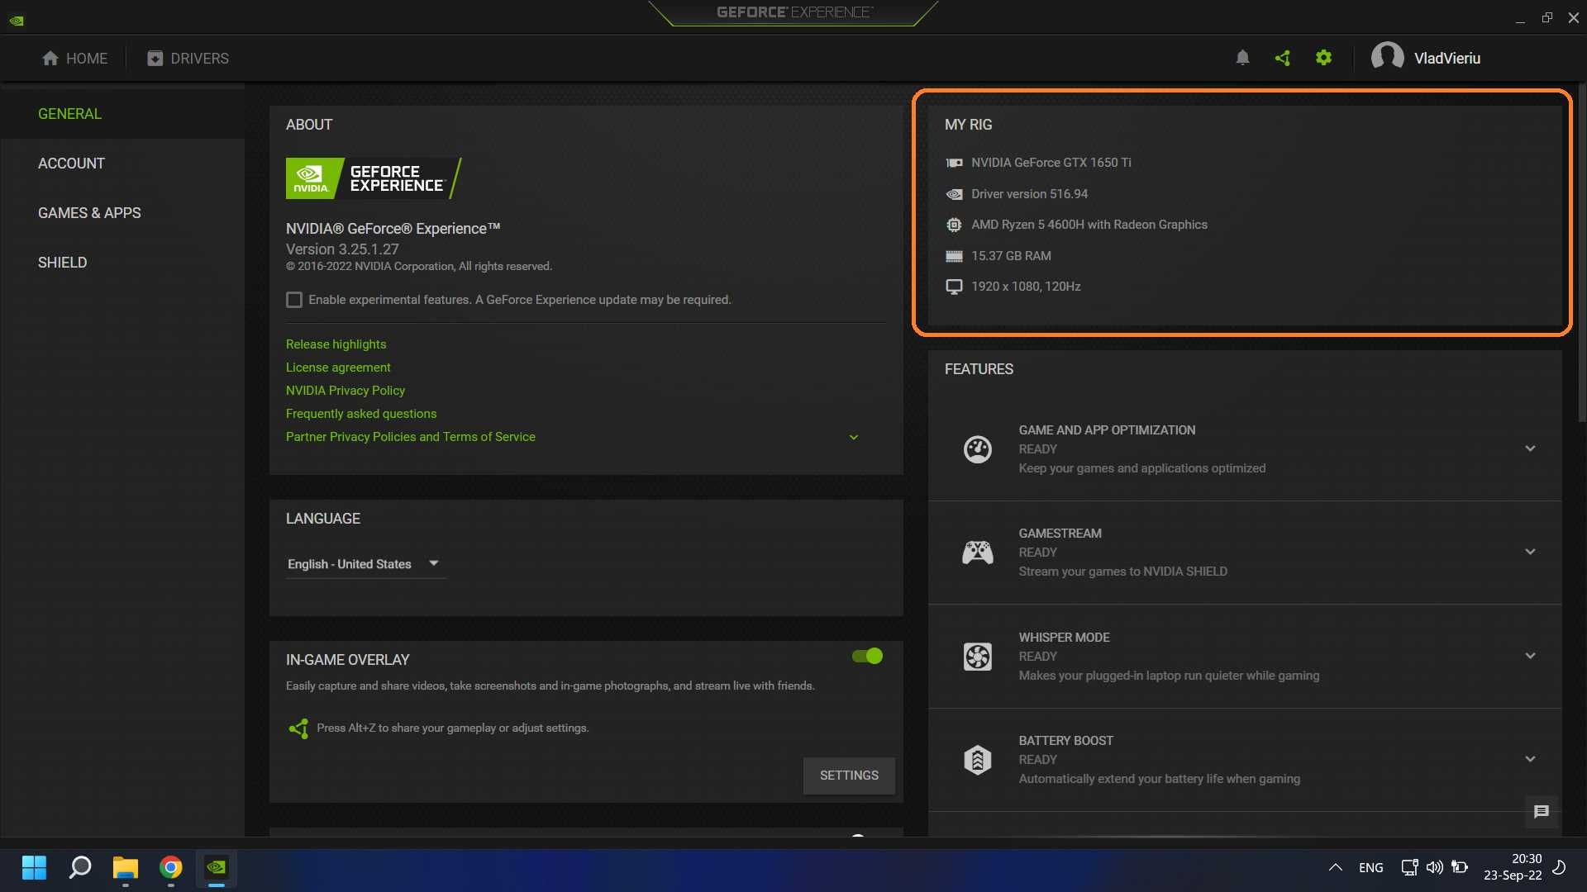Toggle the In-Game Overlay switch
This screenshot has width=1587, height=892.
click(x=868, y=657)
